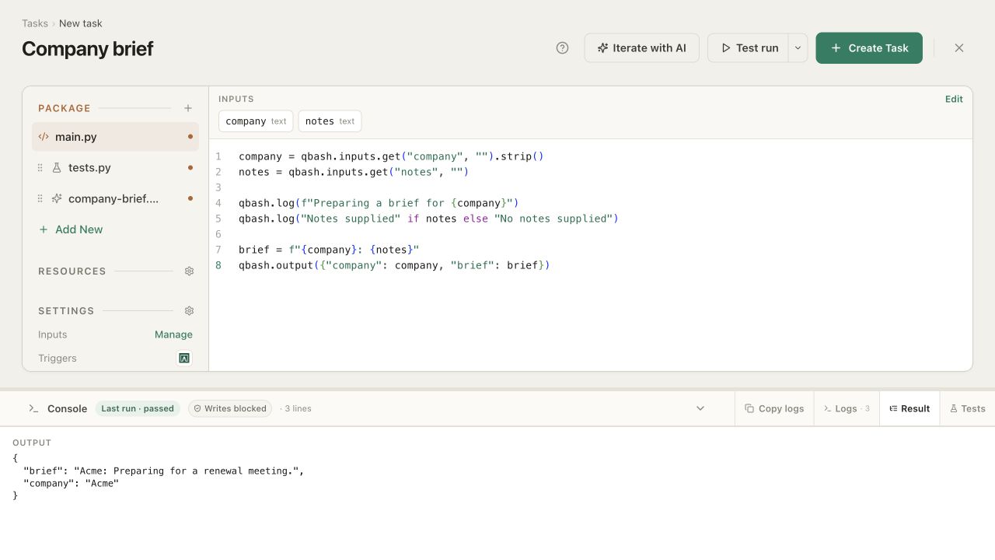Open the Tests tab in console
Viewport: 995px width, 560px height.
click(x=967, y=408)
